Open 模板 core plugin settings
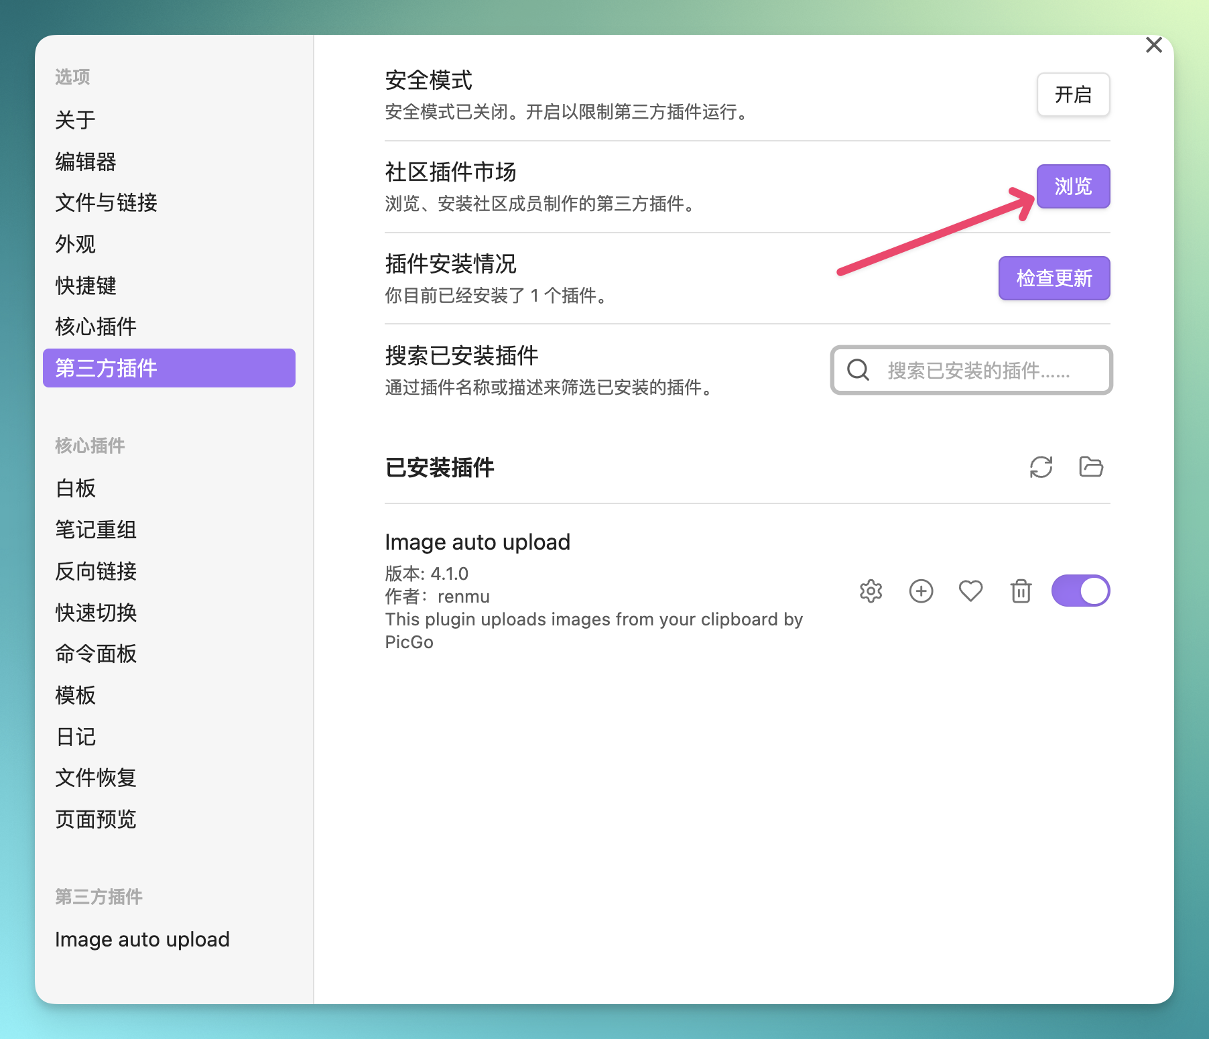The width and height of the screenshot is (1209, 1039). click(169, 695)
